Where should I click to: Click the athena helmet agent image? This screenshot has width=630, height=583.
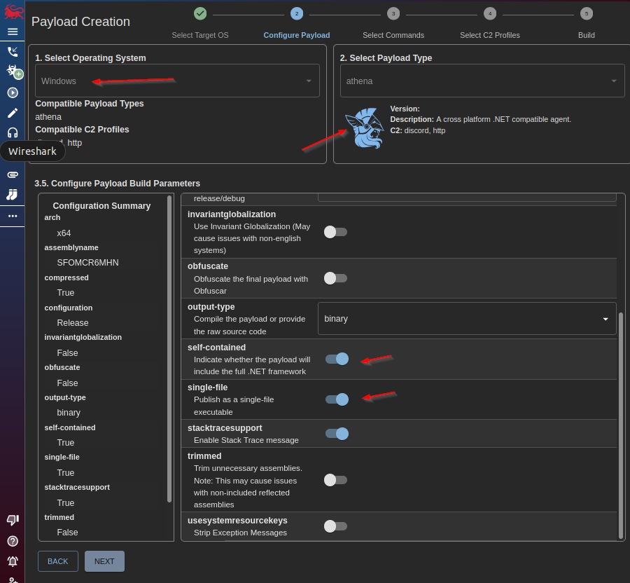click(365, 128)
